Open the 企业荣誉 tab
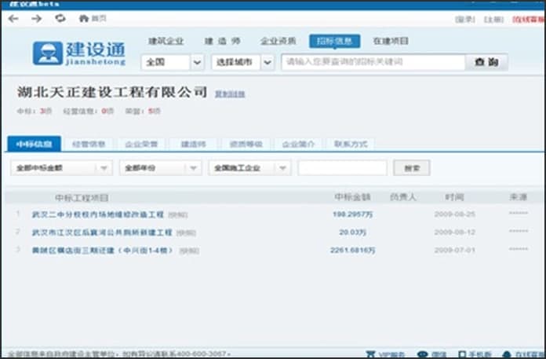Screen dimensions: 546x359 coord(141,144)
